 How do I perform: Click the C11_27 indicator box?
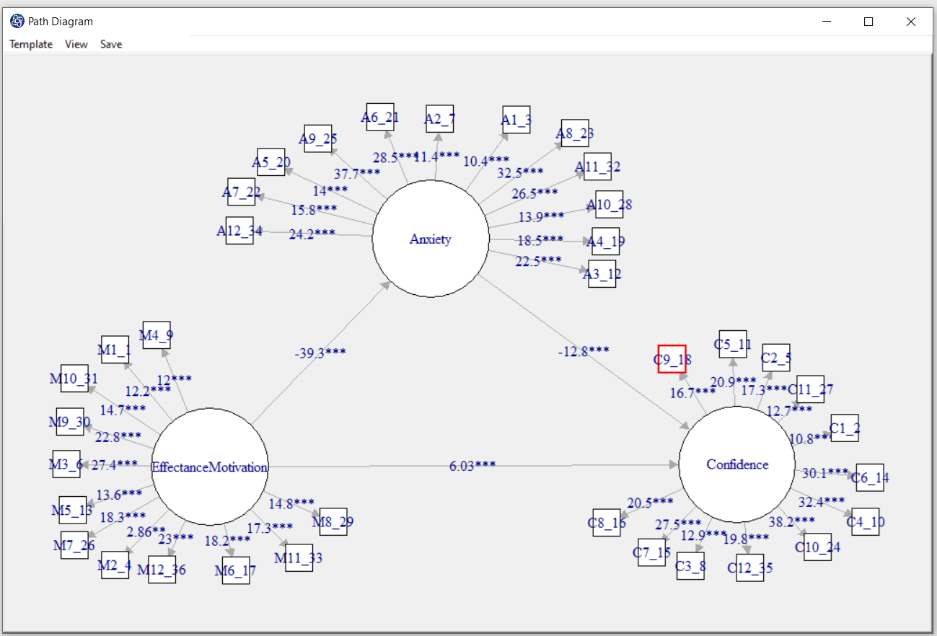pos(810,389)
